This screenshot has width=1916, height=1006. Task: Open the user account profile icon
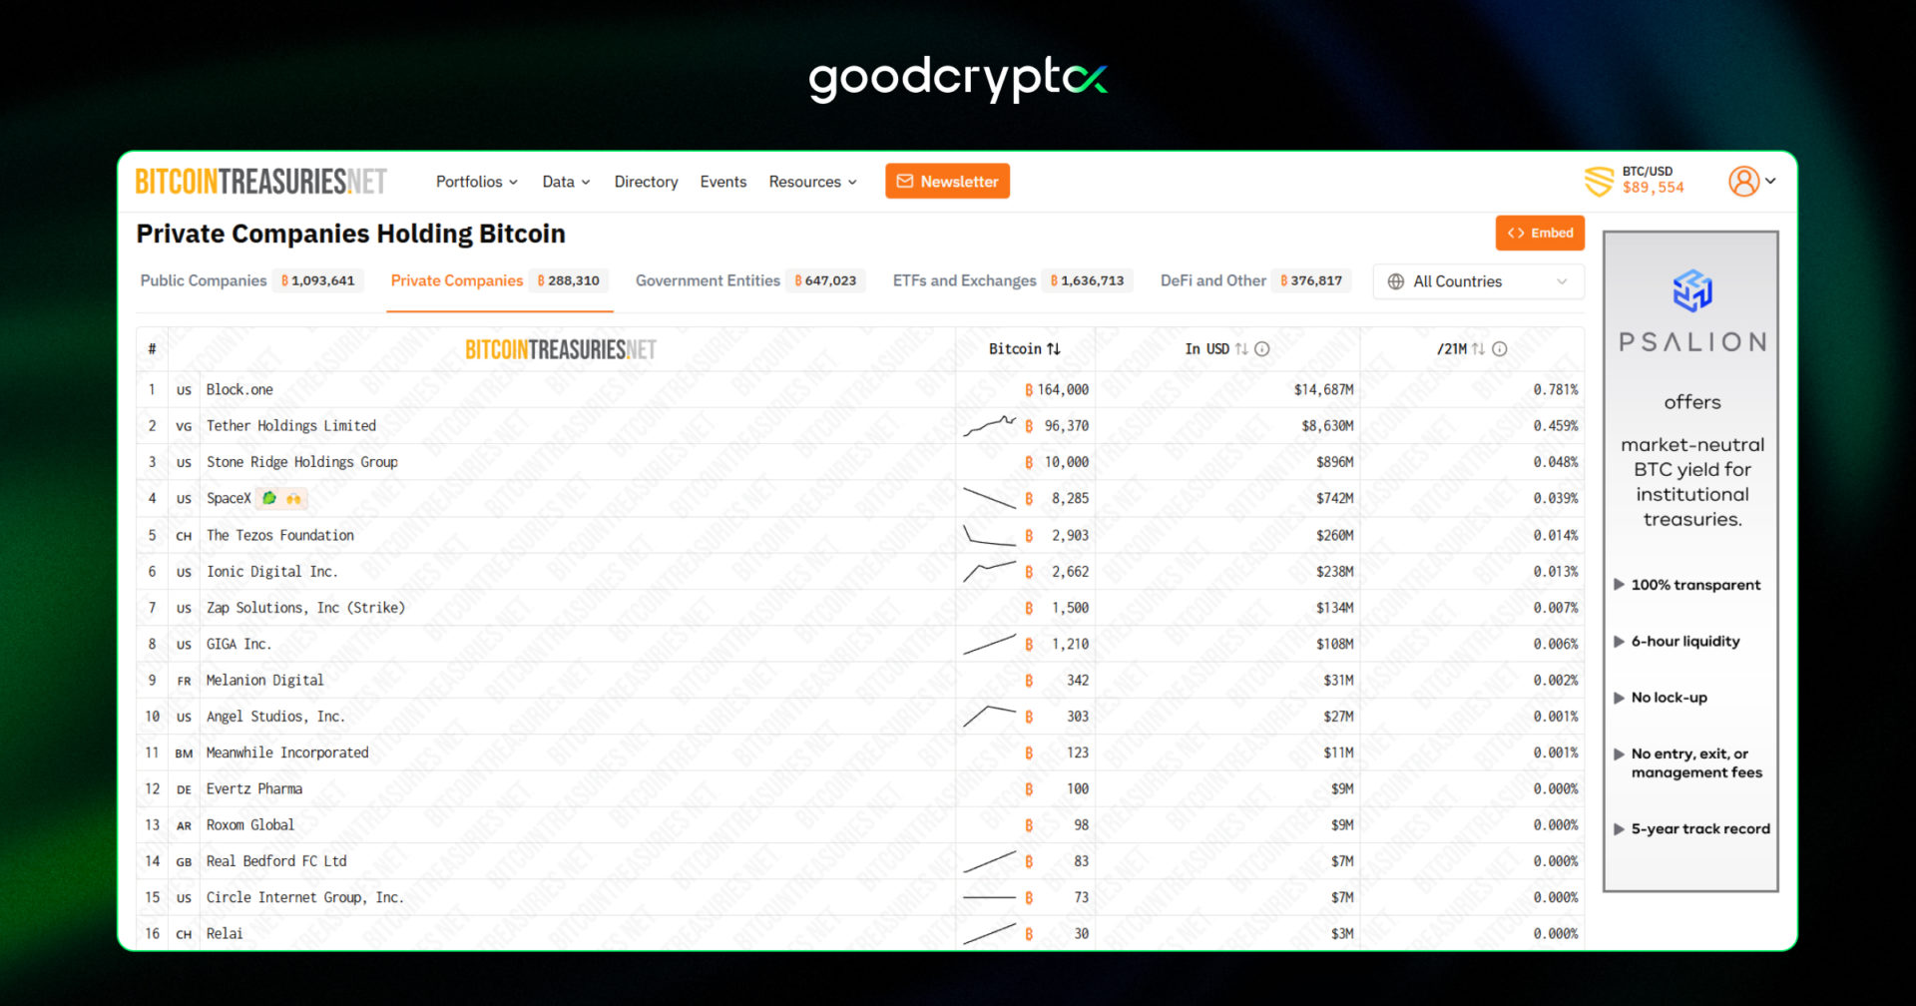point(1743,181)
